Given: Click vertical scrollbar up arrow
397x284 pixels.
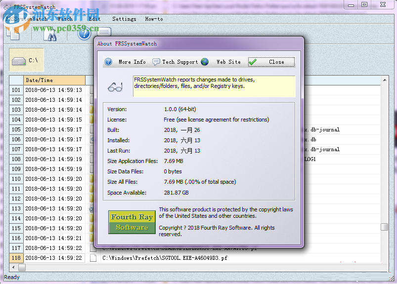Looking at the screenshot, I should click(x=384, y=80).
